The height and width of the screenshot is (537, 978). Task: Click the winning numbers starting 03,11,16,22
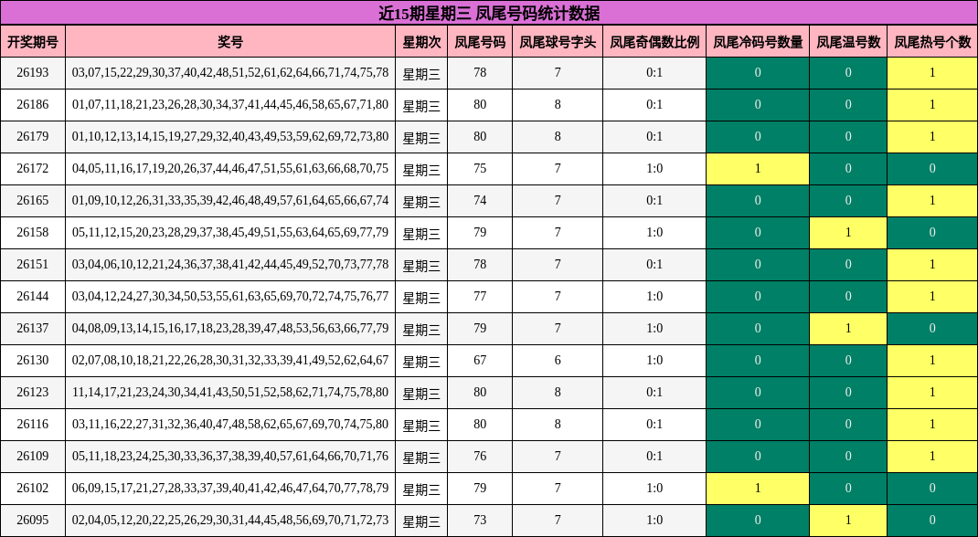tap(230, 425)
